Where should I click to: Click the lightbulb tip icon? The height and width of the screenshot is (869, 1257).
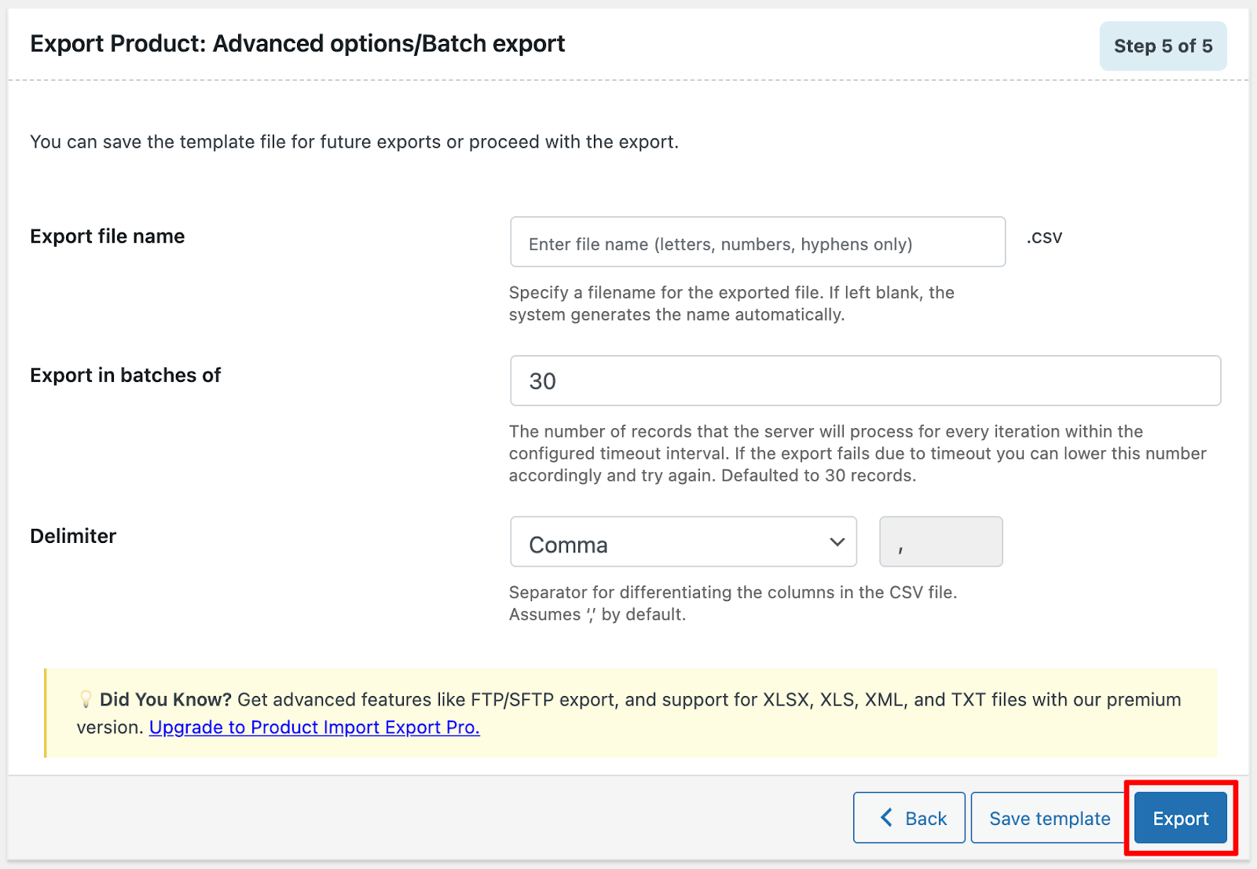(86, 699)
